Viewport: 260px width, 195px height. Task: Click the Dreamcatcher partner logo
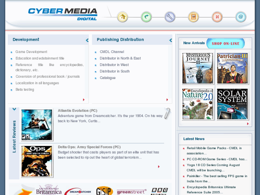click(x=78, y=191)
